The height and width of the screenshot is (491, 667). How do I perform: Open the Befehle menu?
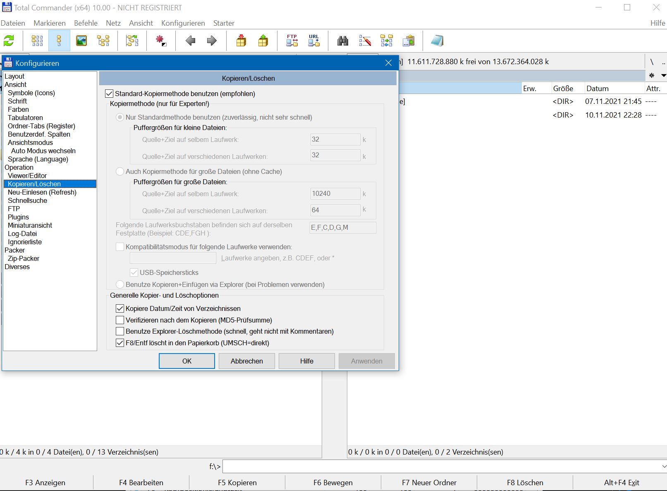(x=86, y=23)
